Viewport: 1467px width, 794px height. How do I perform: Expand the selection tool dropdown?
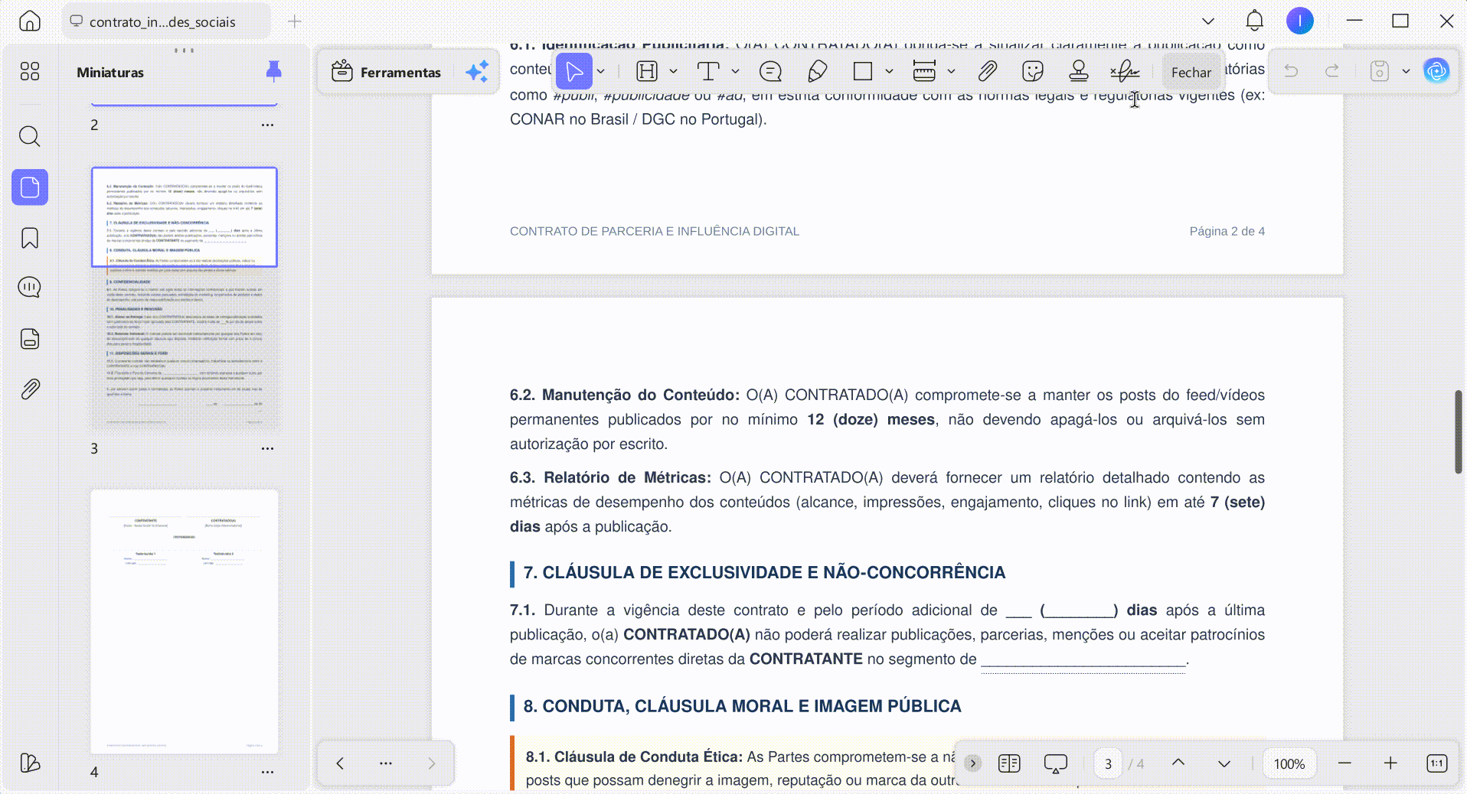point(601,72)
